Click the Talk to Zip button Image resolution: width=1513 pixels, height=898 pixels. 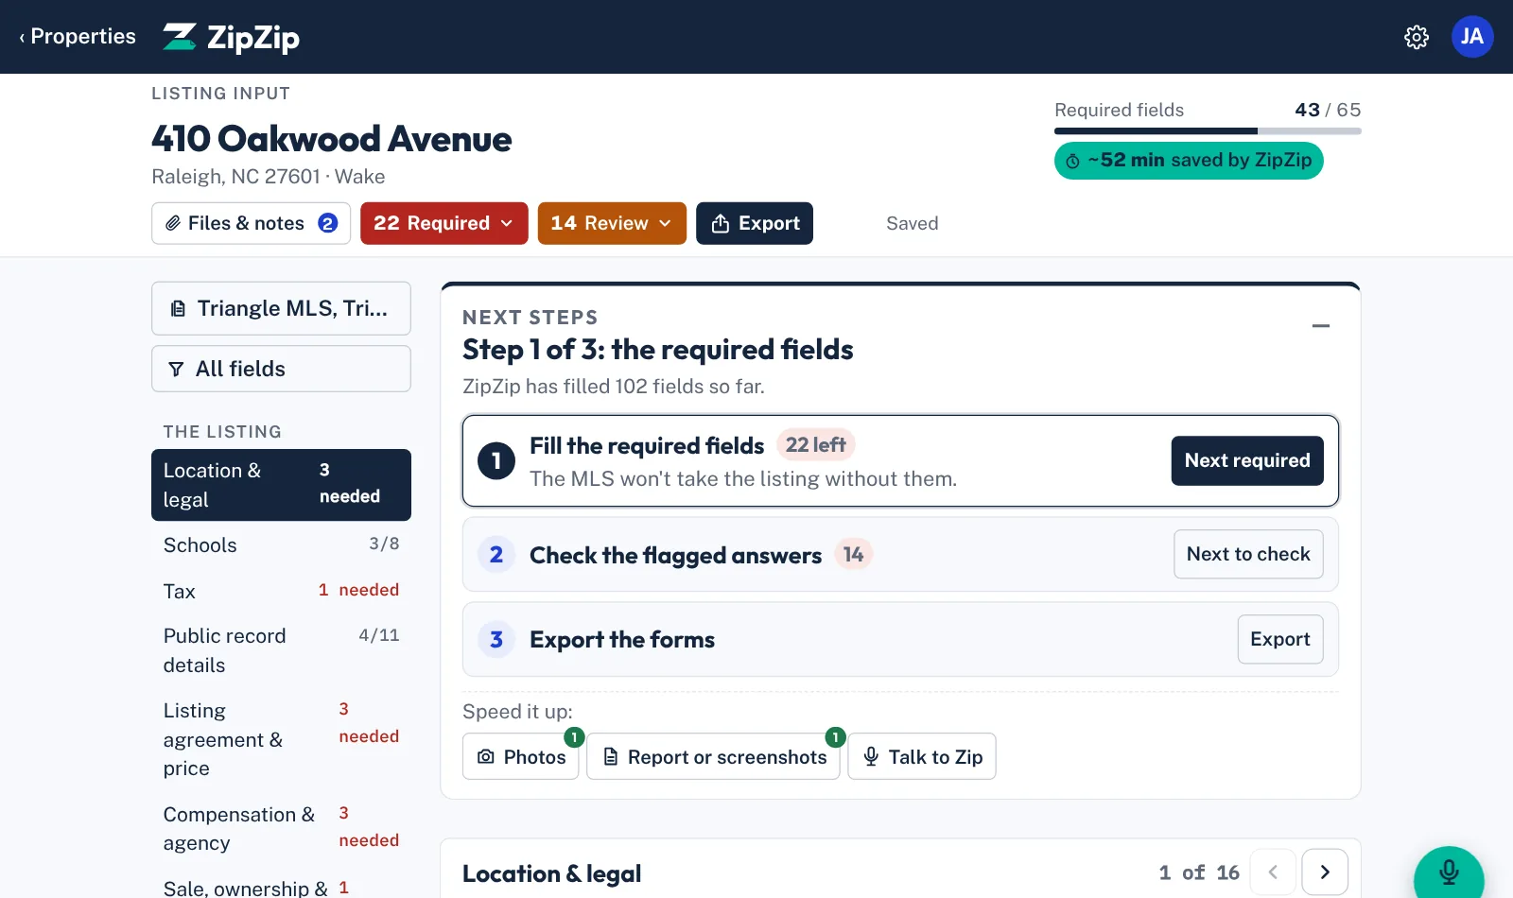point(922,756)
